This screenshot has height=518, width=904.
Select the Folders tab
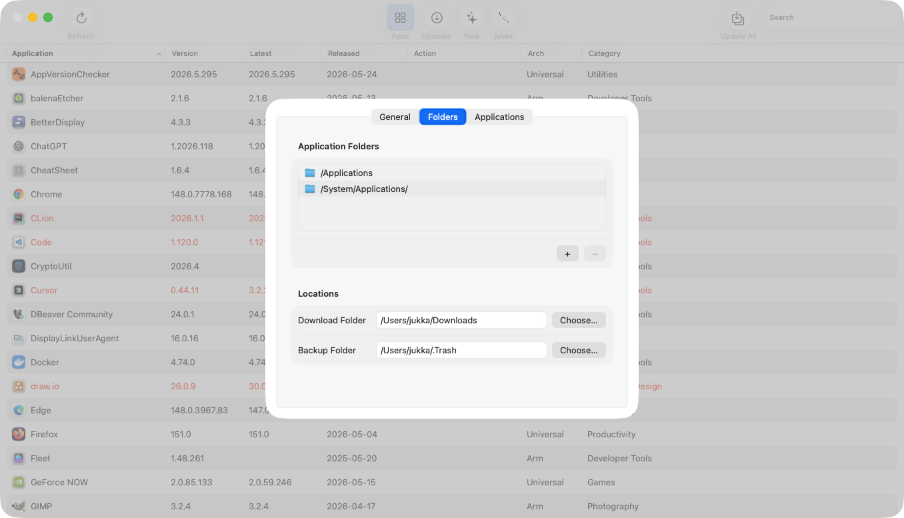coord(443,117)
